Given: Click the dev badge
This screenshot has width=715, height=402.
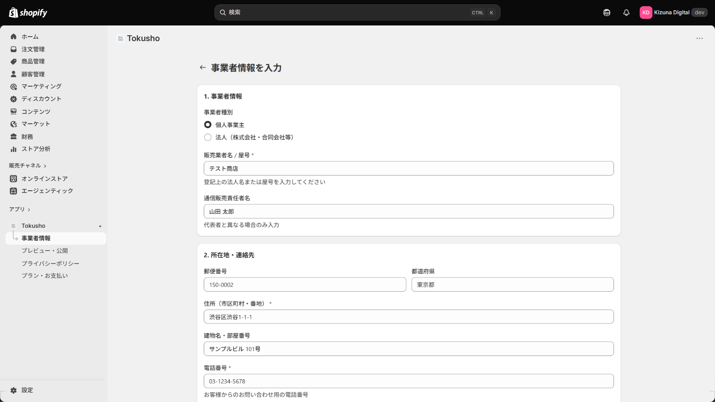Looking at the screenshot, I should 699,13.
